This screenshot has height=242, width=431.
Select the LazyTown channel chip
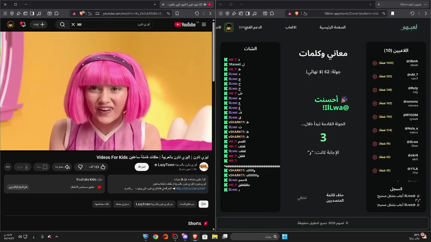154,204
